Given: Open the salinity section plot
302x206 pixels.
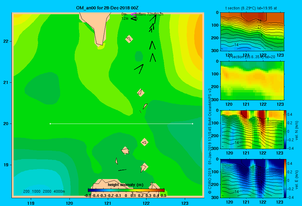Looking at the screenshot, I should pos(252,81).
